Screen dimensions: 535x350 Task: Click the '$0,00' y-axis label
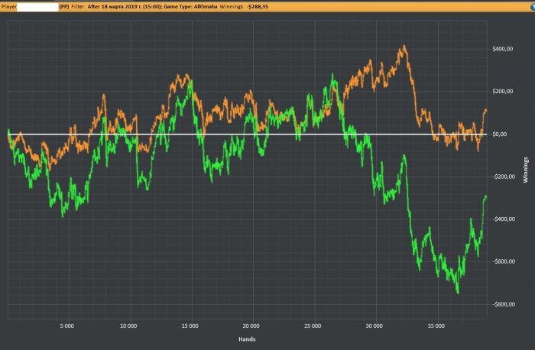pos(500,134)
